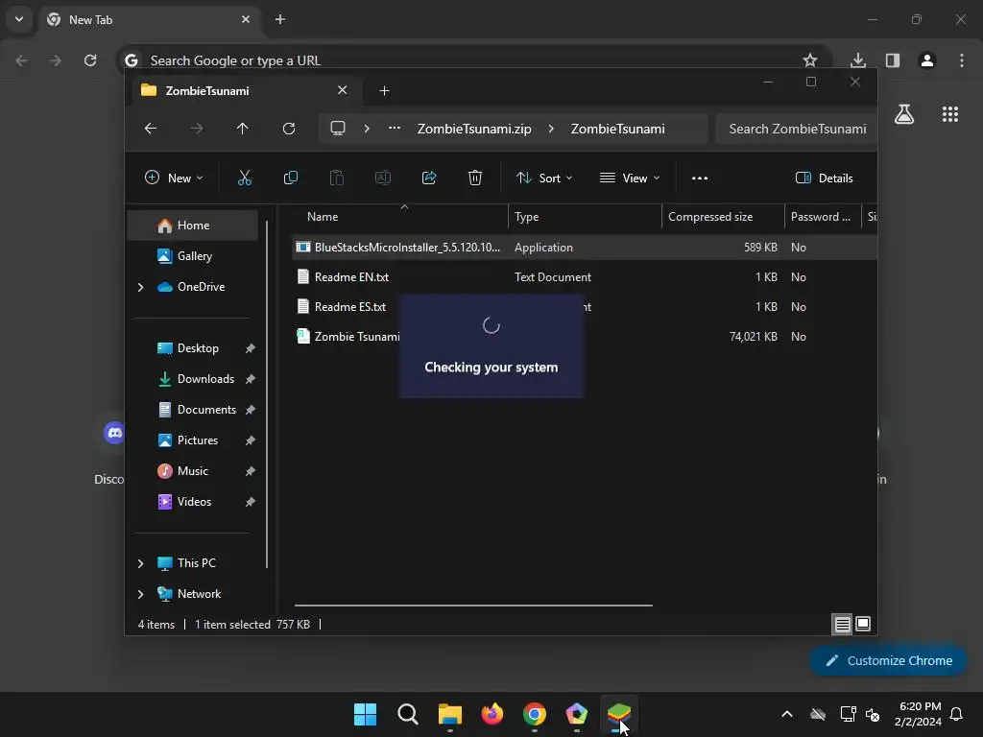
Task: Click the Cut scissors icon in Explorer toolbar
Action: 245,178
